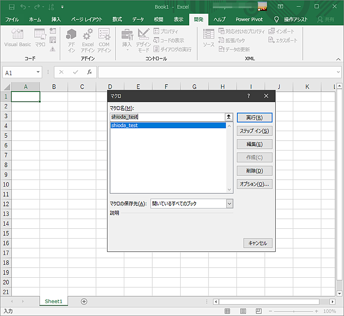This screenshot has height=316, width=344.
Task: Toggle Design Mode
Action: 144,40
